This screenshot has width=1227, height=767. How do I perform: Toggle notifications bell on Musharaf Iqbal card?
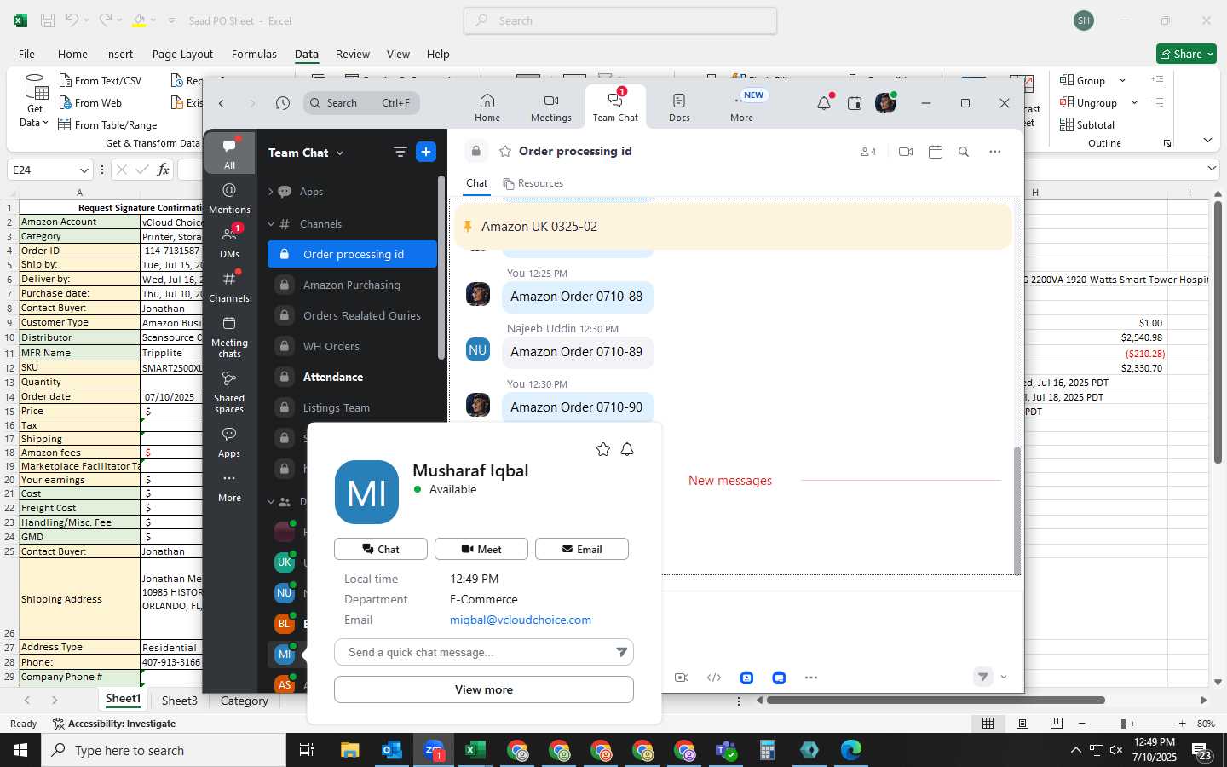[x=627, y=449]
